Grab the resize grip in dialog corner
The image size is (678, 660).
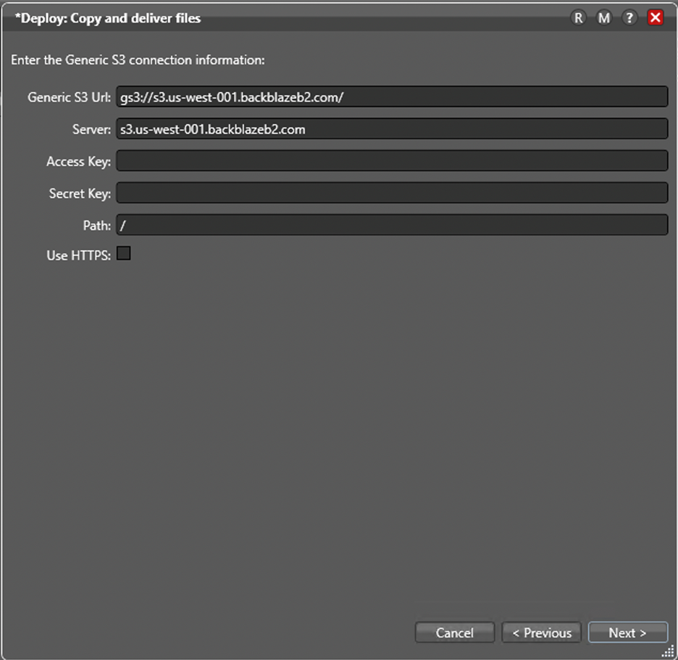tap(669, 651)
